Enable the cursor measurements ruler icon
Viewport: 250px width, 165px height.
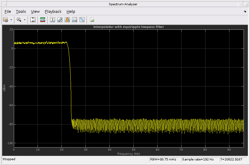[x=60, y=20]
